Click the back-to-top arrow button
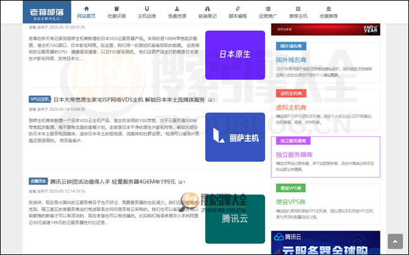 click(x=395, y=242)
